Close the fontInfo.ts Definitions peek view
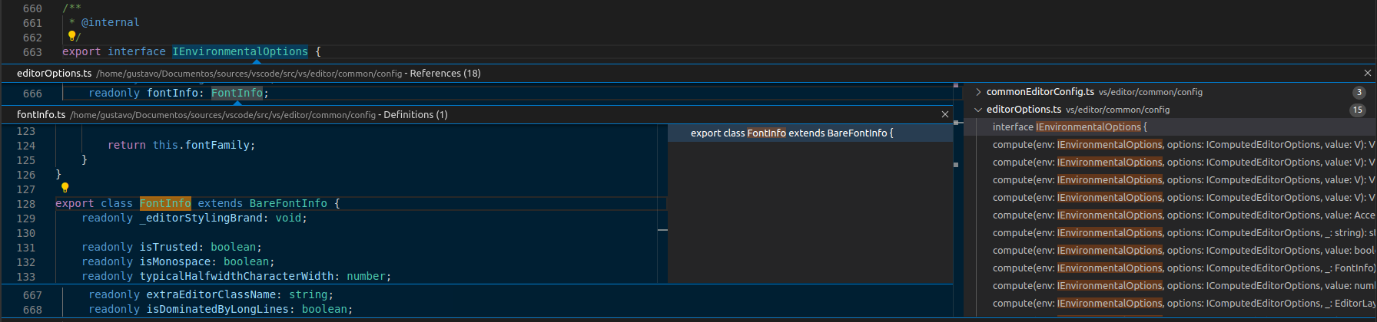 click(x=944, y=114)
